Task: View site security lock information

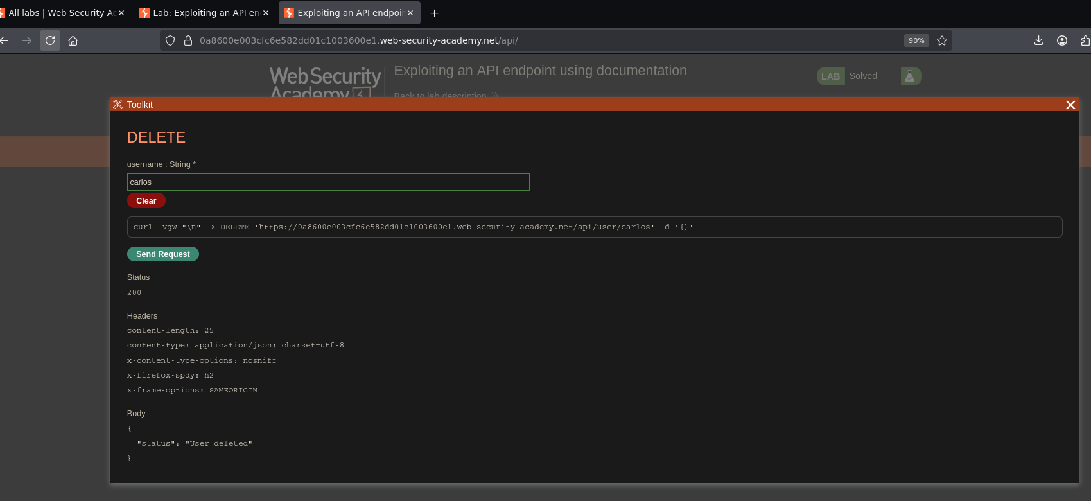Action: [188, 40]
